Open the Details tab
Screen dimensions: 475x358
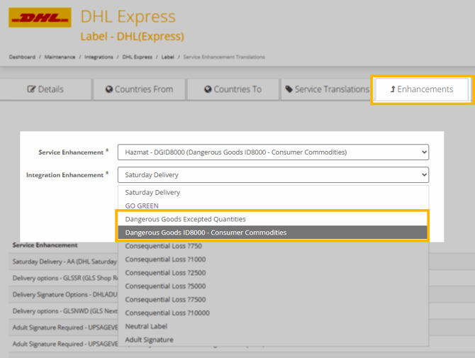tap(45, 89)
